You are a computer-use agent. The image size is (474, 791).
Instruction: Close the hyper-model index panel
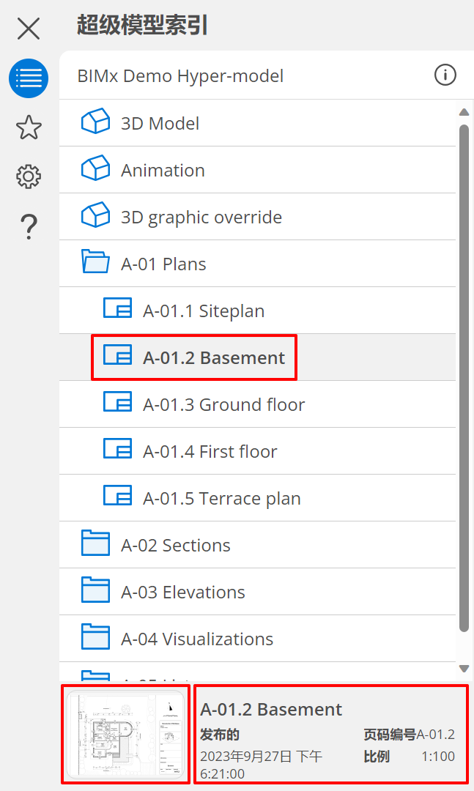(29, 29)
